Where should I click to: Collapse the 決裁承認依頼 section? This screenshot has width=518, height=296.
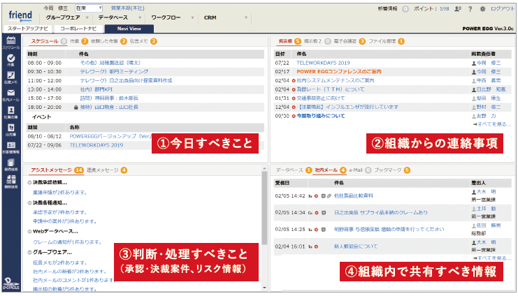(x=30, y=182)
